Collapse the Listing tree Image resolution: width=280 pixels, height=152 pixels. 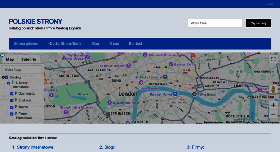click(3, 77)
